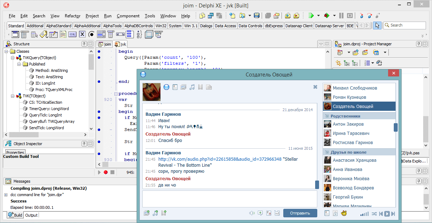
Task: Click Collapse All nodes icon in Project Manager
Action: [x=355, y=63]
